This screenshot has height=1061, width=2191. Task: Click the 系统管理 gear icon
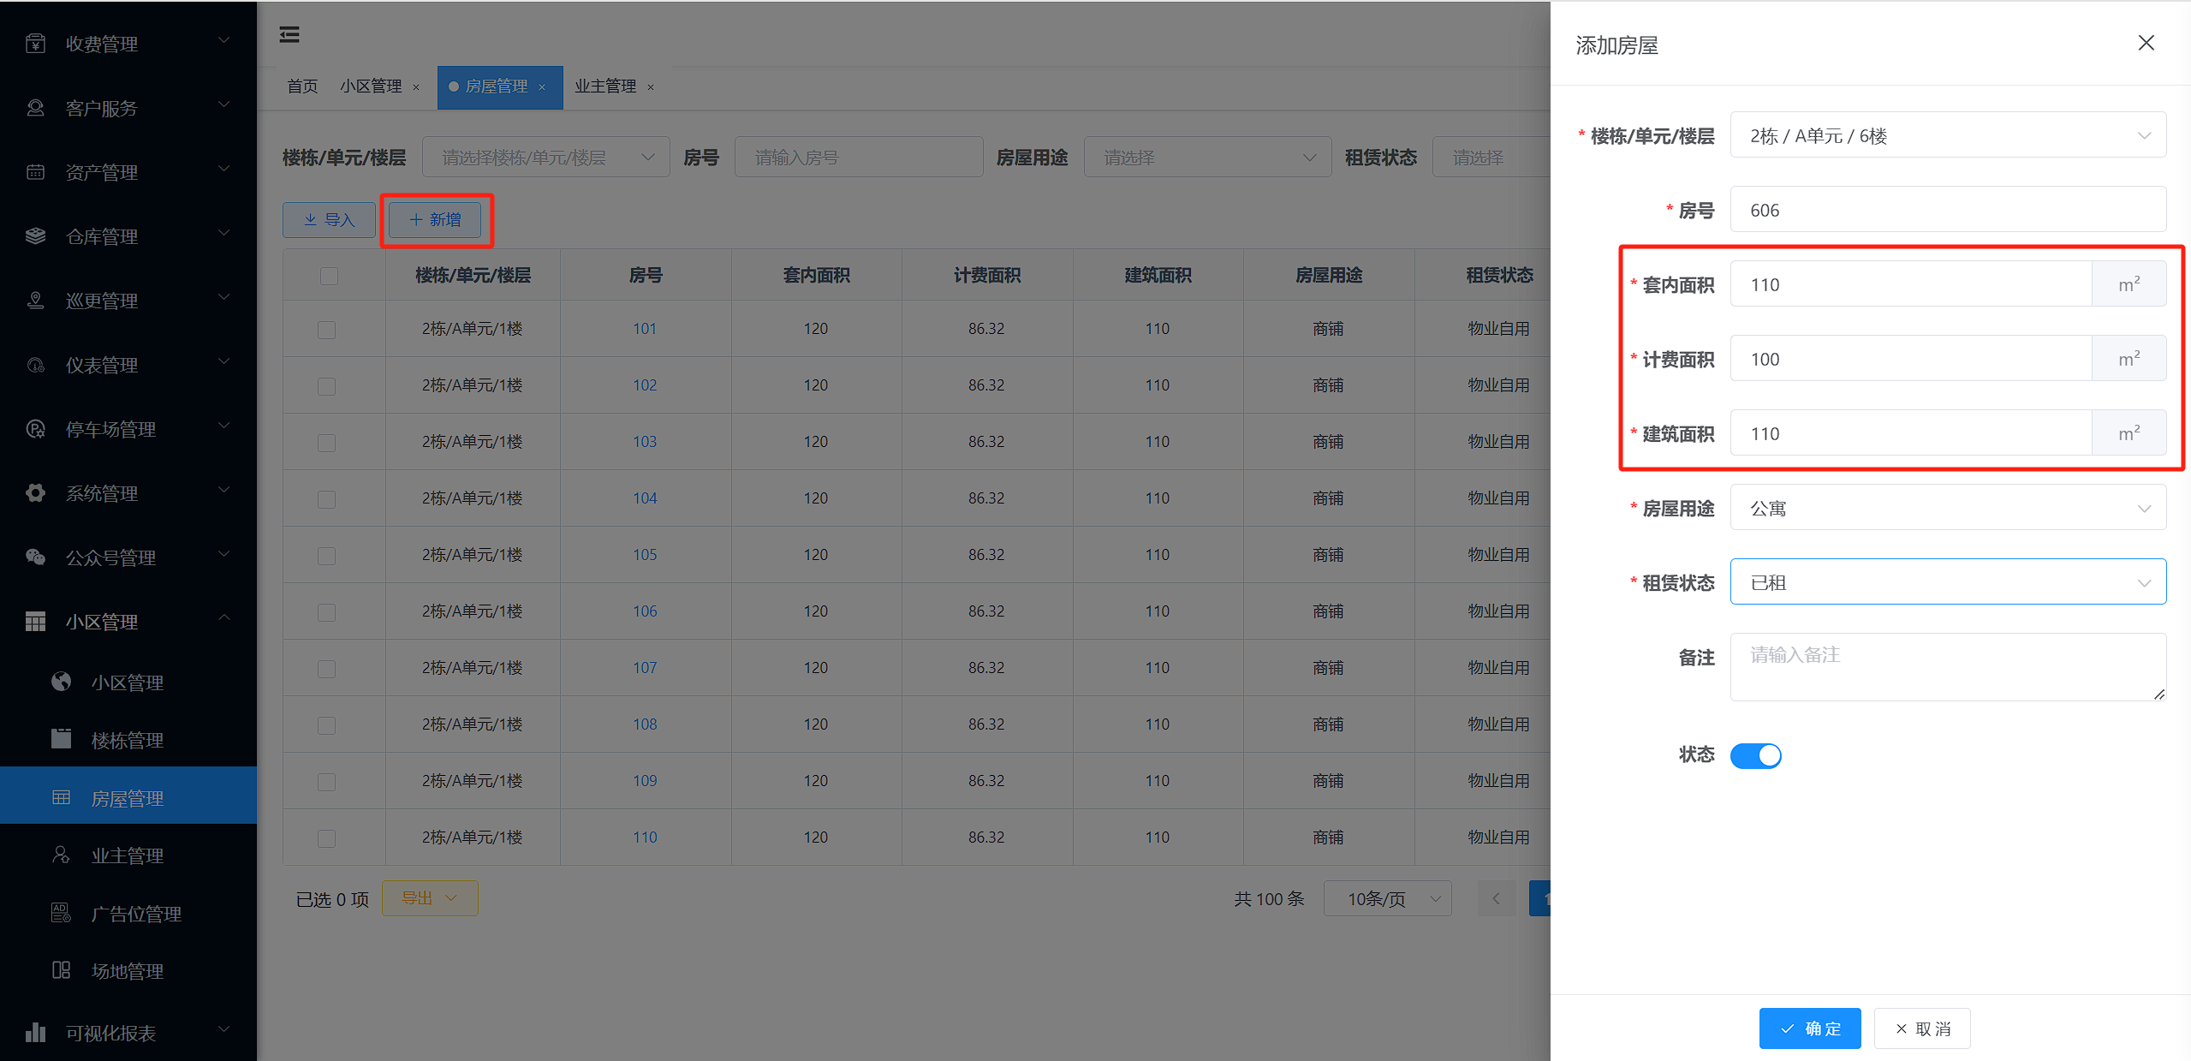[35, 492]
